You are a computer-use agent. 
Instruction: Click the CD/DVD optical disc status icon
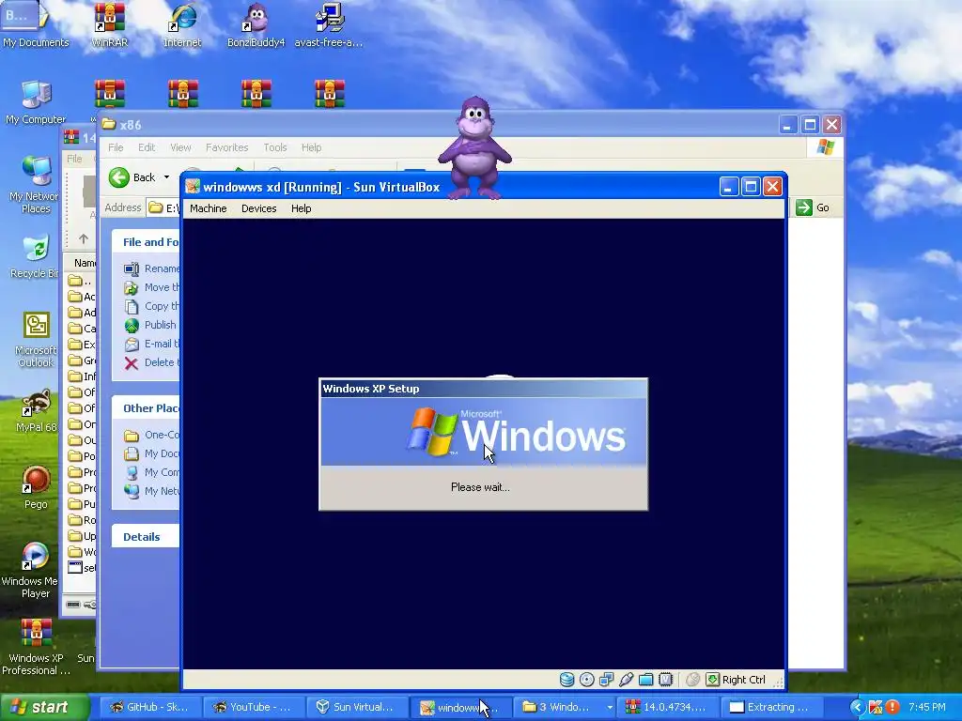coord(586,680)
